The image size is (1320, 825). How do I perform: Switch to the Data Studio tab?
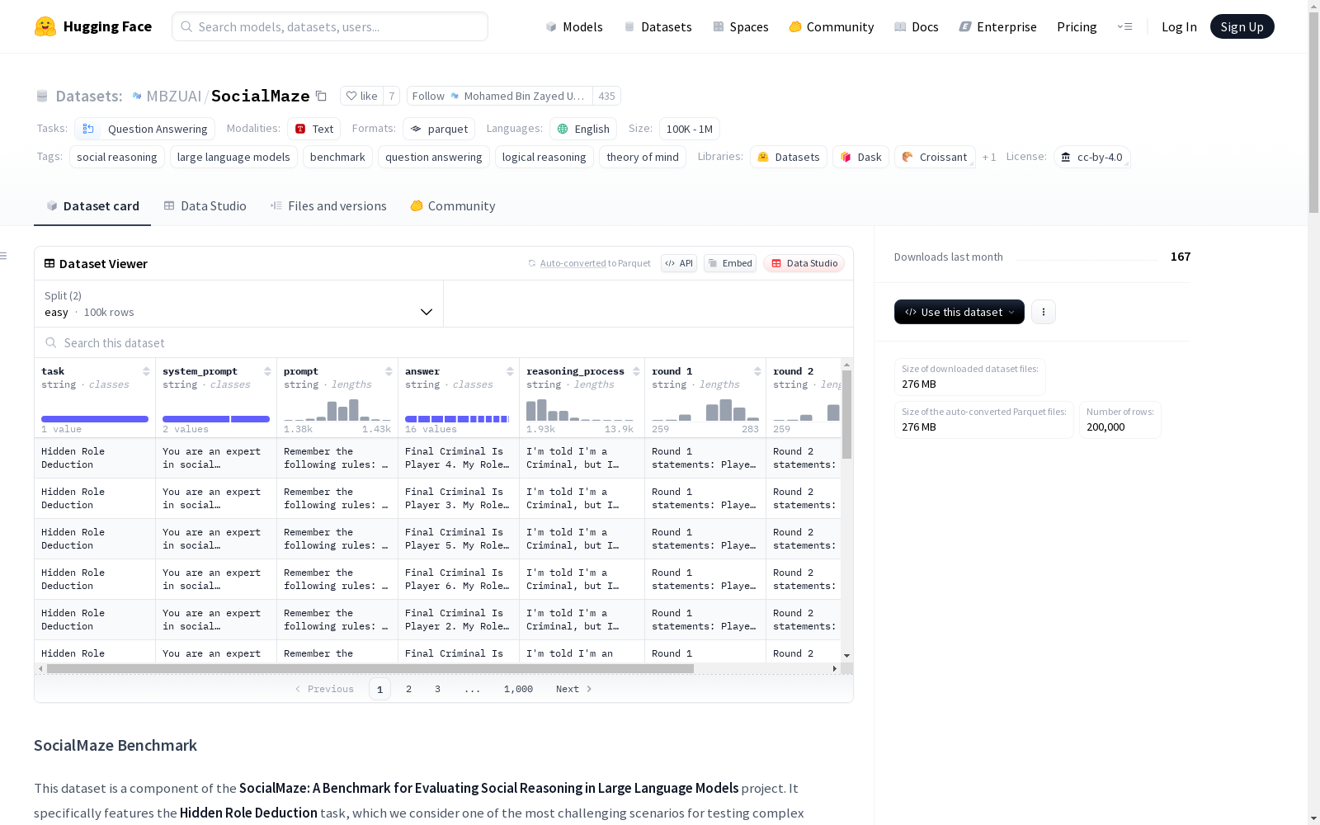[x=205, y=206]
